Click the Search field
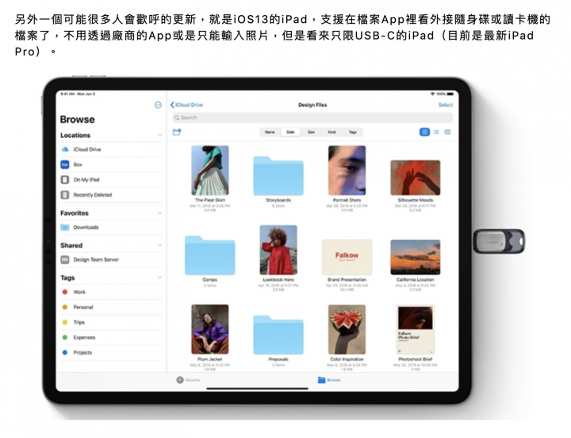Image resolution: width=571 pixels, height=438 pixels. [x=312, y=117]
